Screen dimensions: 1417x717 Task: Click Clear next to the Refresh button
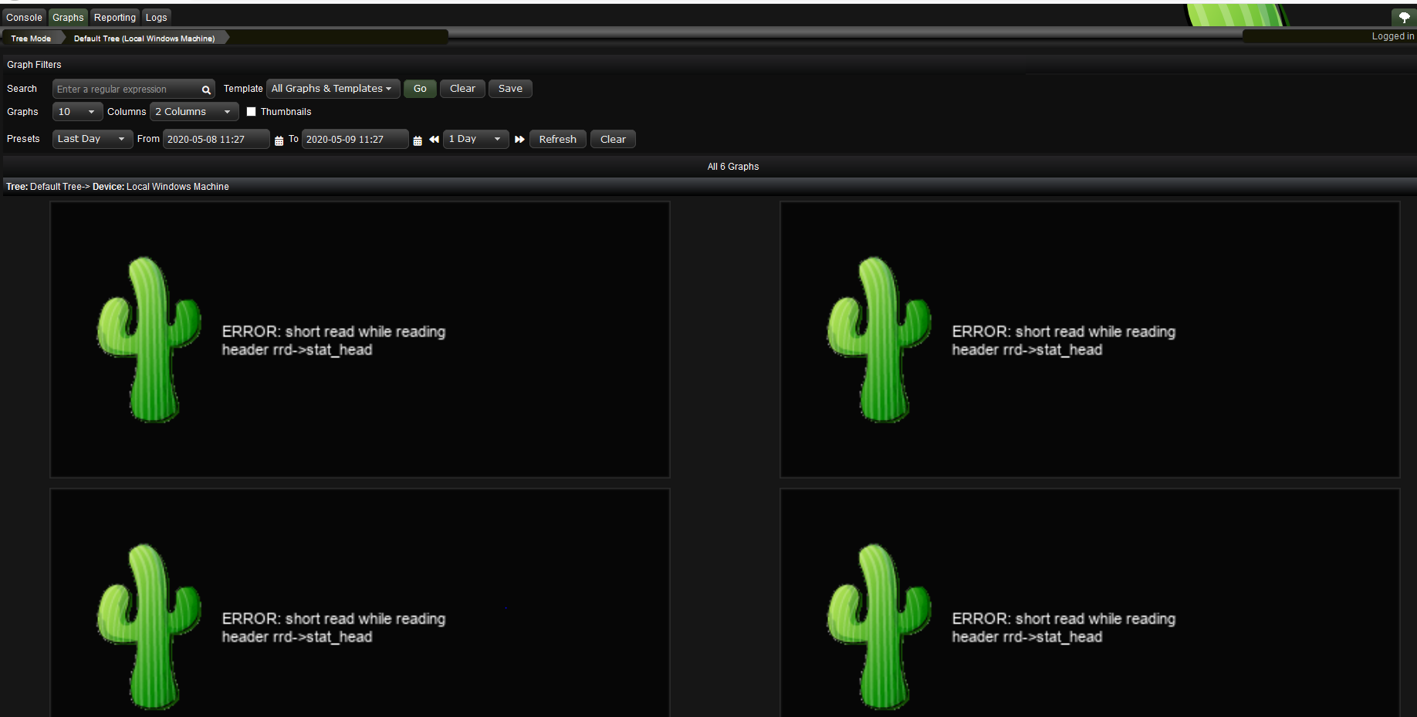tap(613, 140)
